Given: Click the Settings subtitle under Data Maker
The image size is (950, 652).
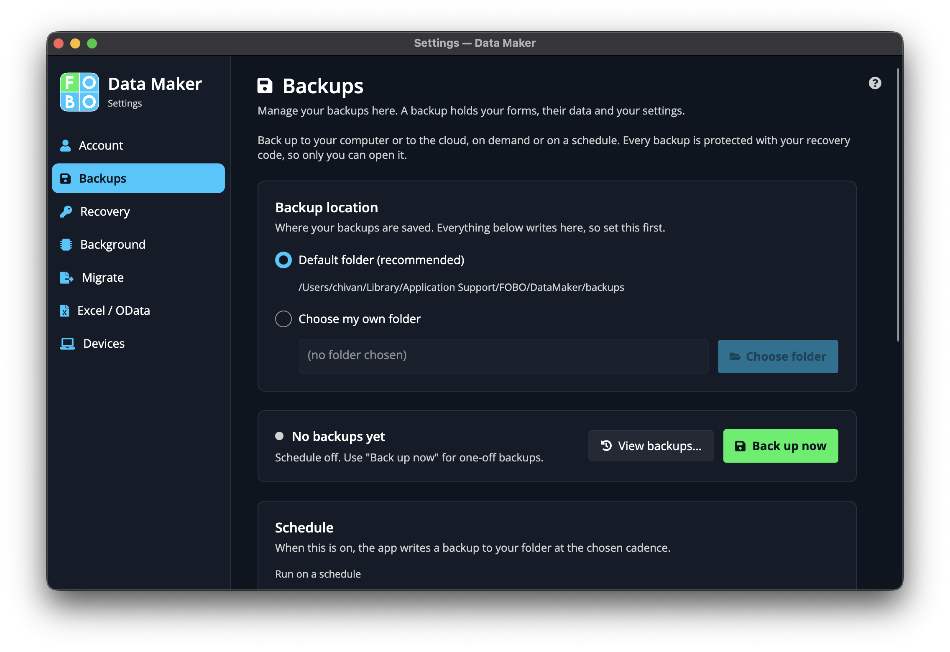Looking at the screenshot, I should (125, 103).
